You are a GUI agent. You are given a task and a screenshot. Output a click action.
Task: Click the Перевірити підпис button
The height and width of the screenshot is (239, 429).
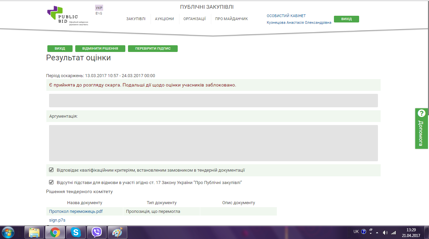coord(153,49)
